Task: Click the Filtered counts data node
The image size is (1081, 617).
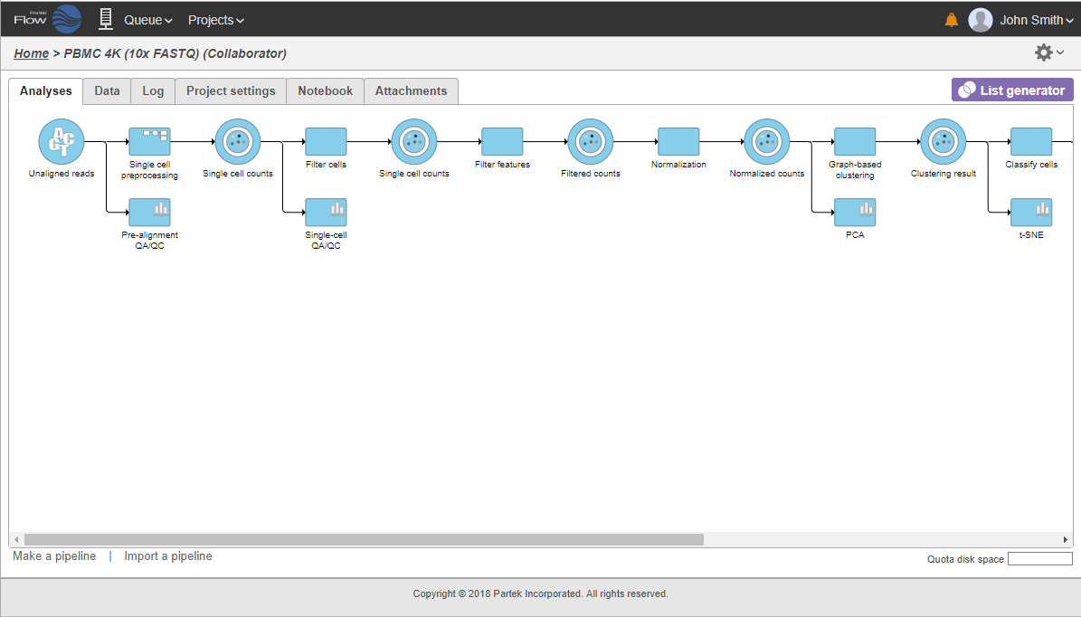Action: coord(590,141)
